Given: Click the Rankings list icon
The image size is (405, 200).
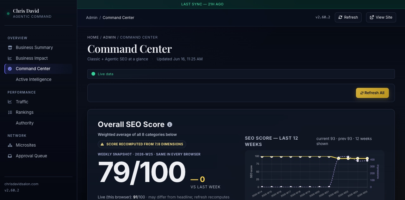Looking at the screenshot, I should [10, 112].
